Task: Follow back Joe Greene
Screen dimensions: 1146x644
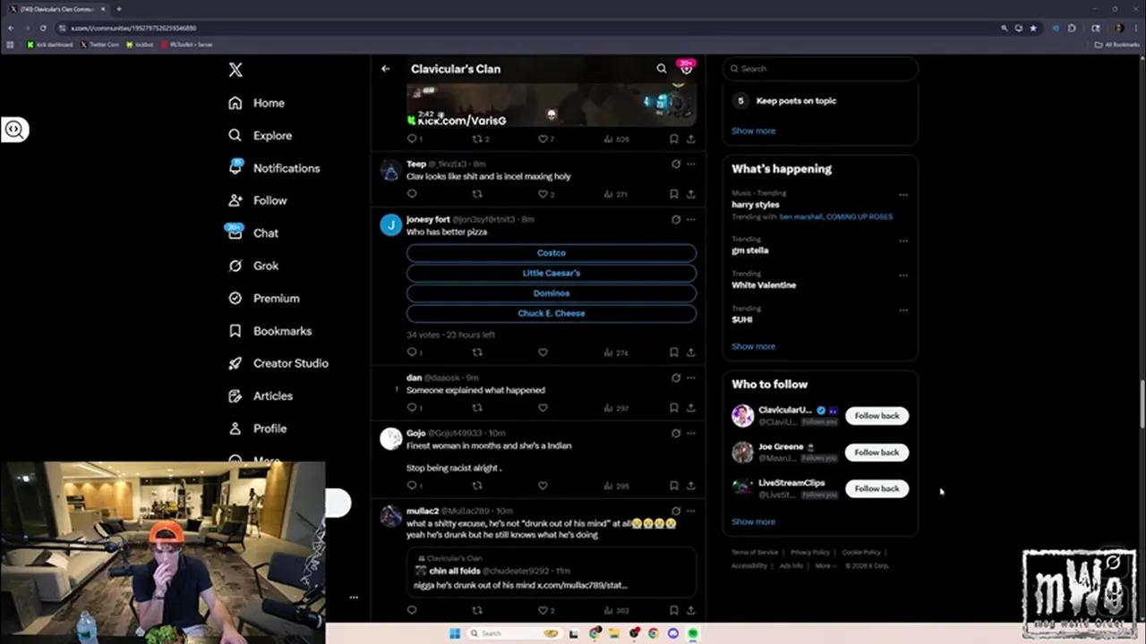Action: coord(877,453)
